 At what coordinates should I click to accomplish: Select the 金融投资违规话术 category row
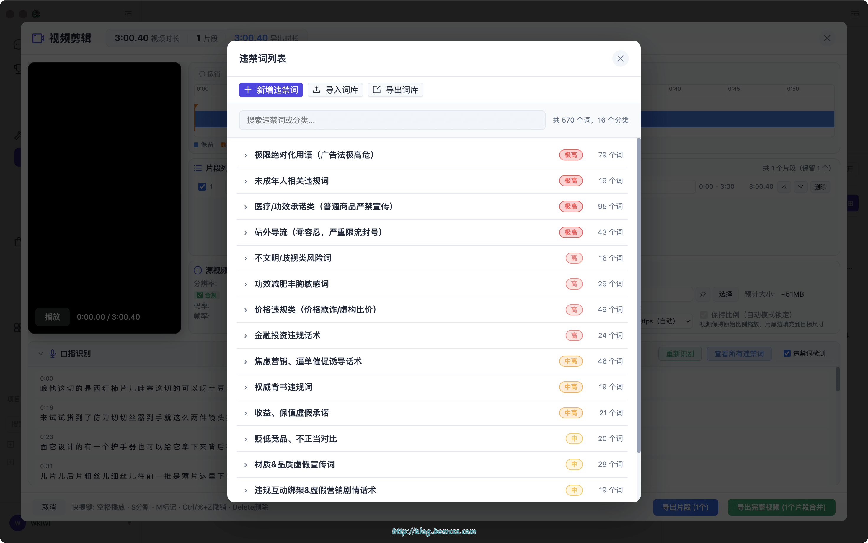pyautogui.click(x=432, y=335)
